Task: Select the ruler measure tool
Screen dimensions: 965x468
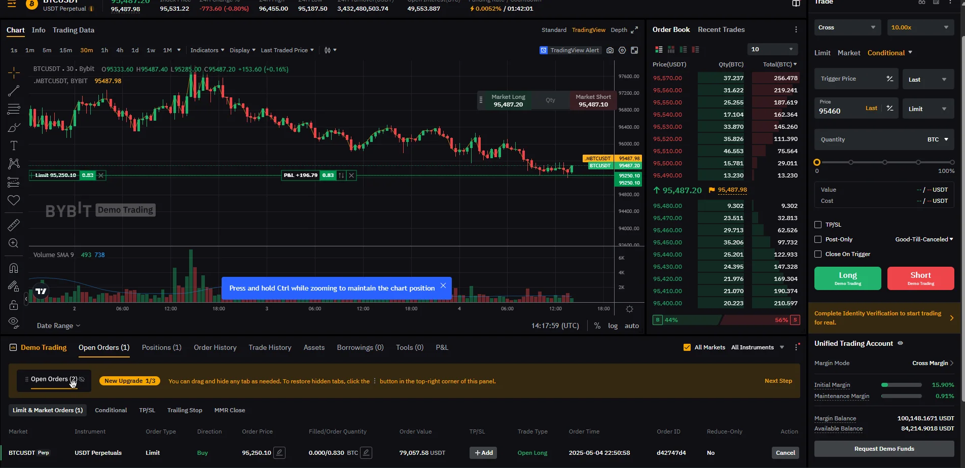Action: tap(14, 225)
